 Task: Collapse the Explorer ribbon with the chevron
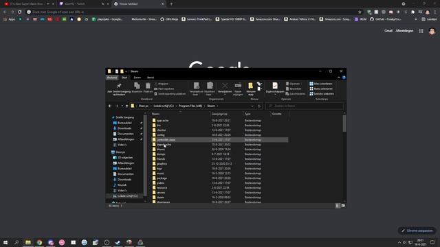click(x=339, y=78)
